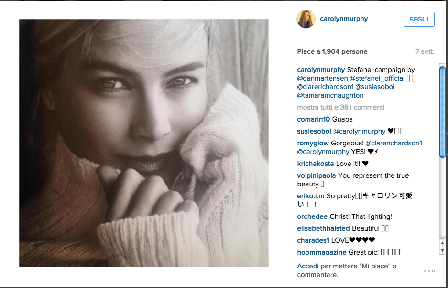448x288 pixels.
Task: Open commenter comarin10's profile
Action: pos(314,119)
